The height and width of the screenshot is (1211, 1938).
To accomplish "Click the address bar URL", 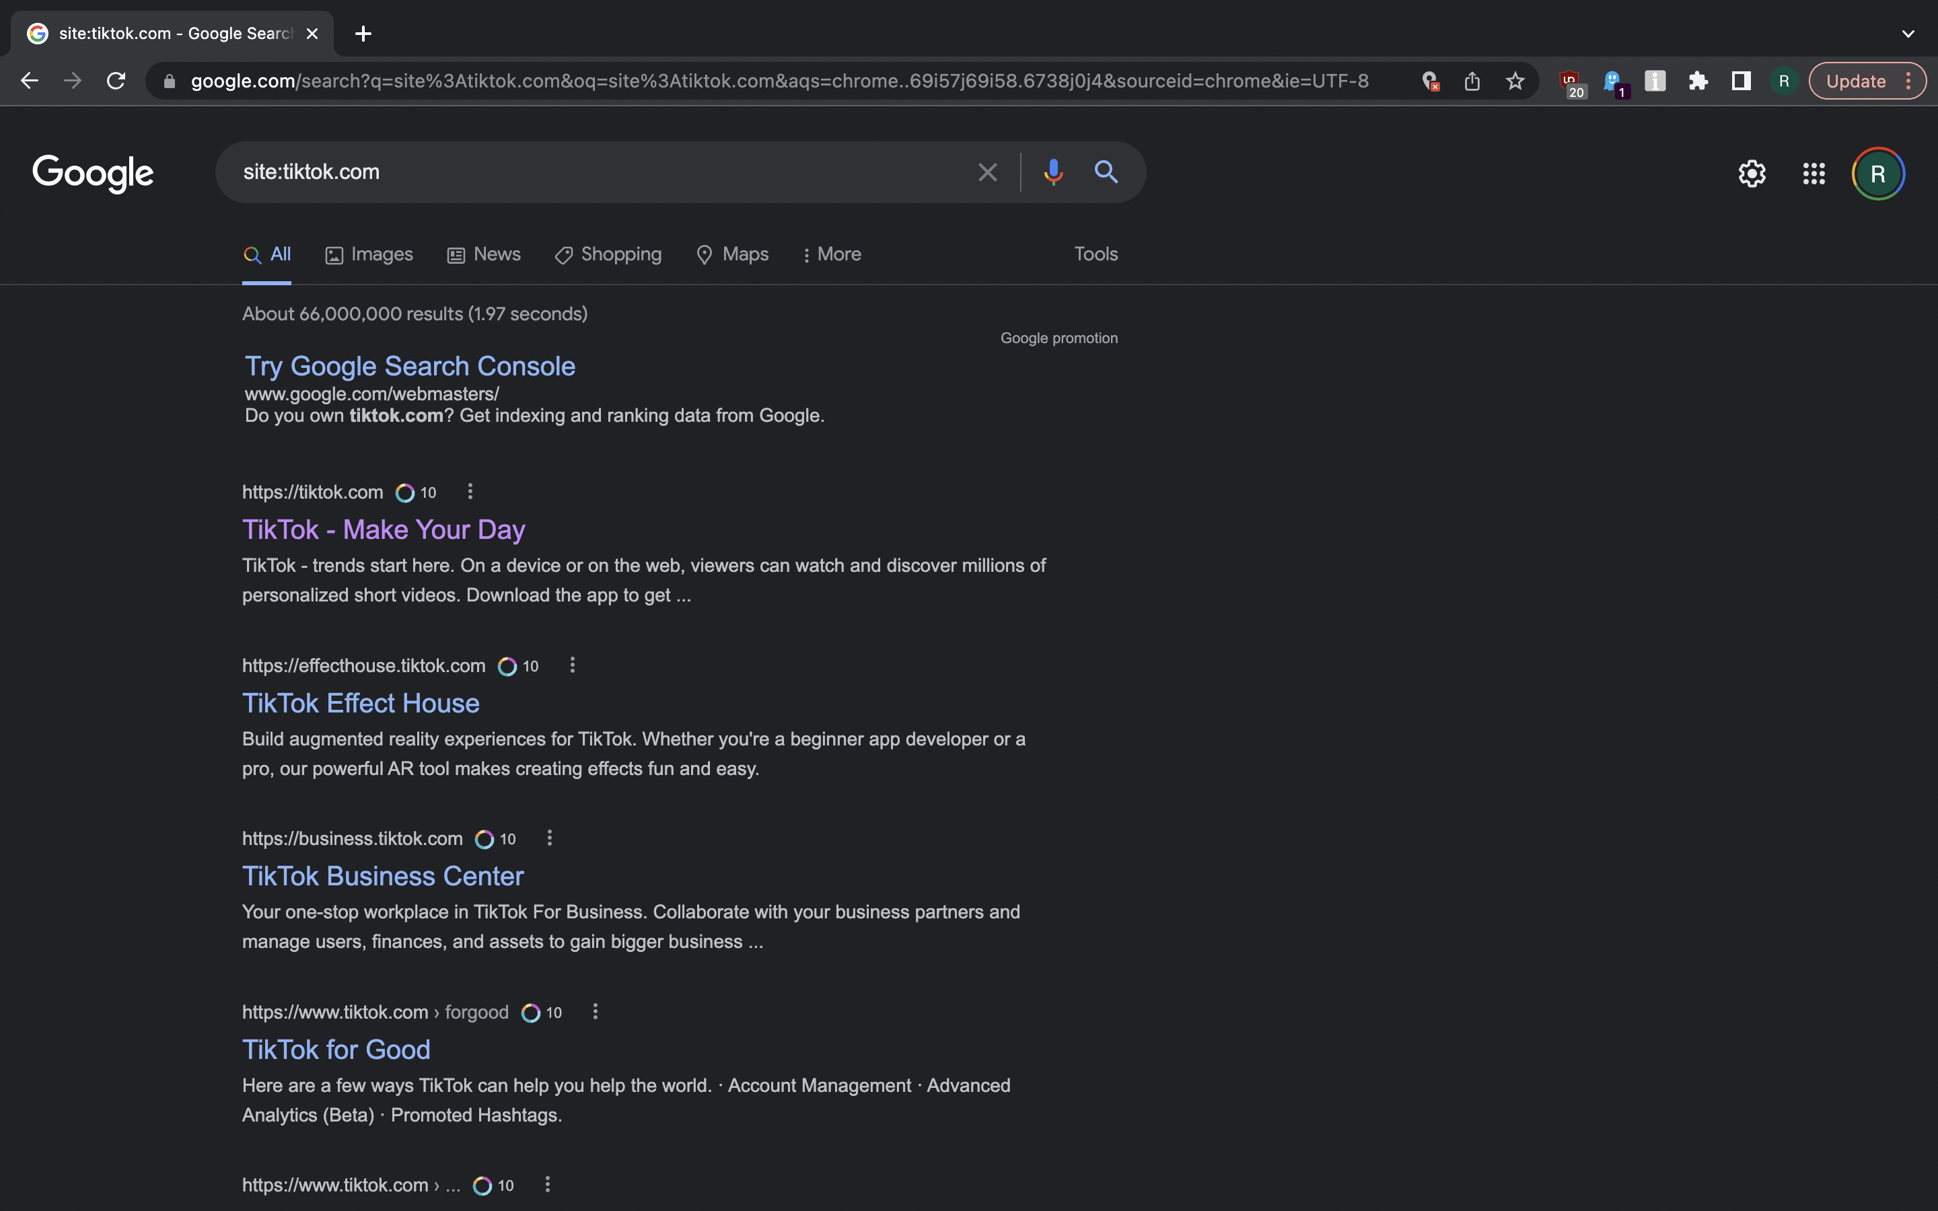I will (x=779, y=81).
